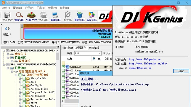Tick the ProgramData folder checkbox
The height and width of the screenshot is (107, 191).
(x=24, y=96)
